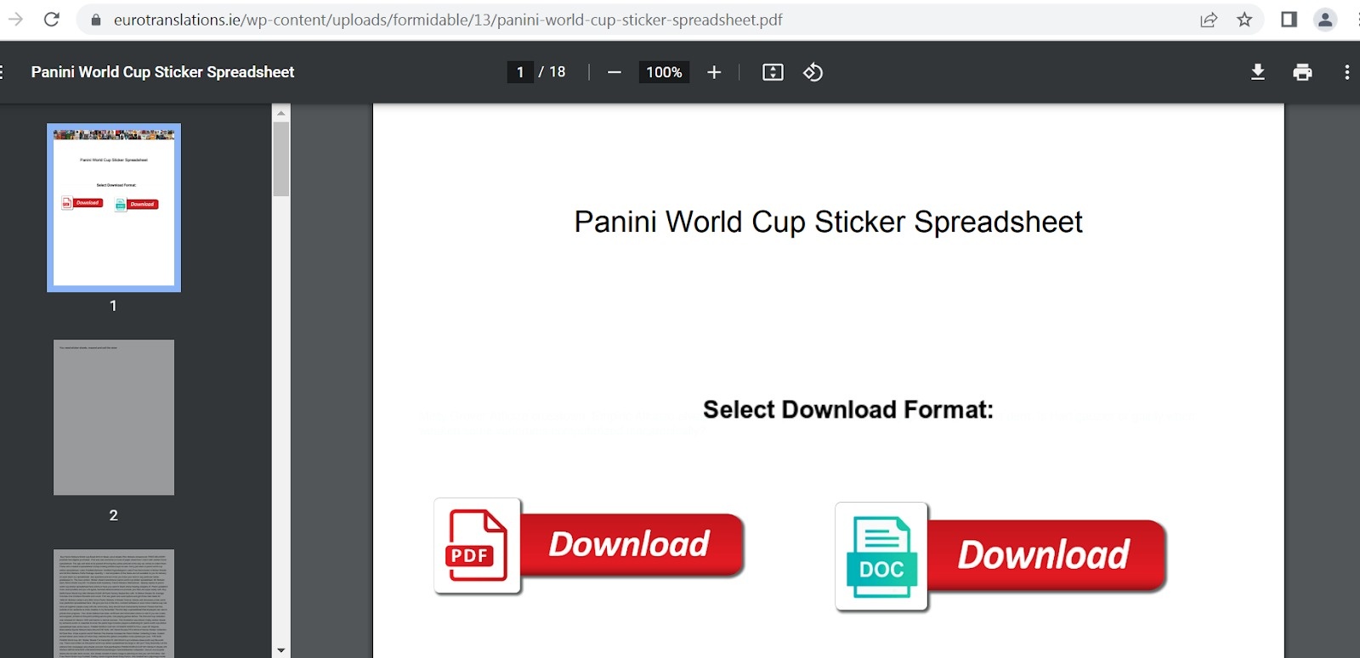Viewport: 1360px width, 658px height.
Task: Click the total page count '18'
Action: (x=558, y=72)
